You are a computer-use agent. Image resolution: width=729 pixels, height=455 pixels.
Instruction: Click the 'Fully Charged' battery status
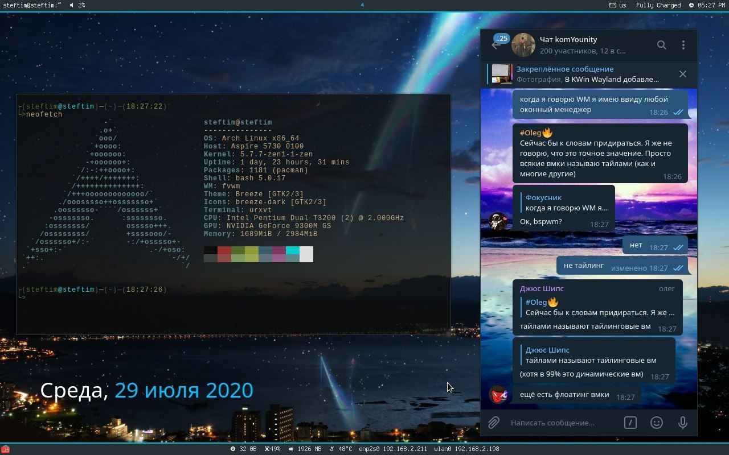click(658, 5)
